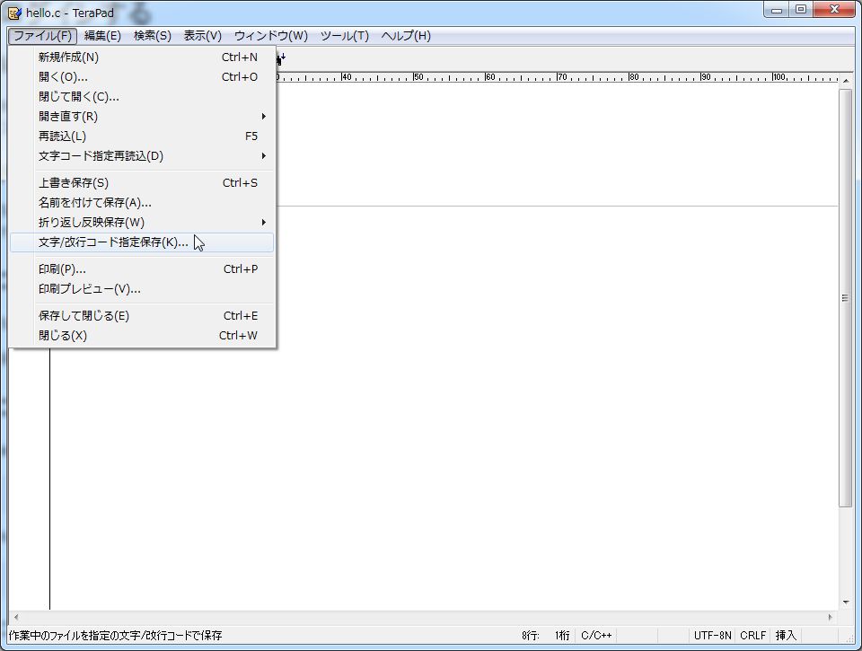Select 閉じて開く(C)... menu entry
The height and width of the screenshot is (651, 862).
(142, 97)
